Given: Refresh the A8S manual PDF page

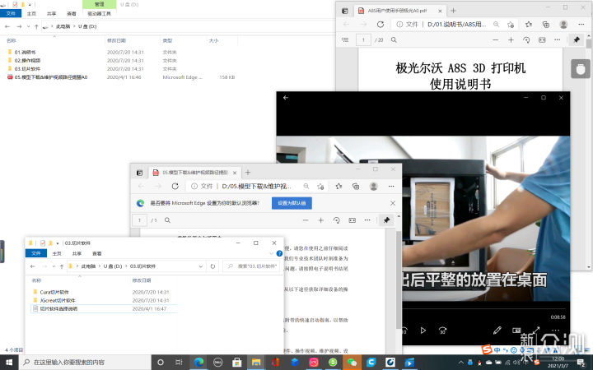Looking at the screenshot, I should coord(381,25).
